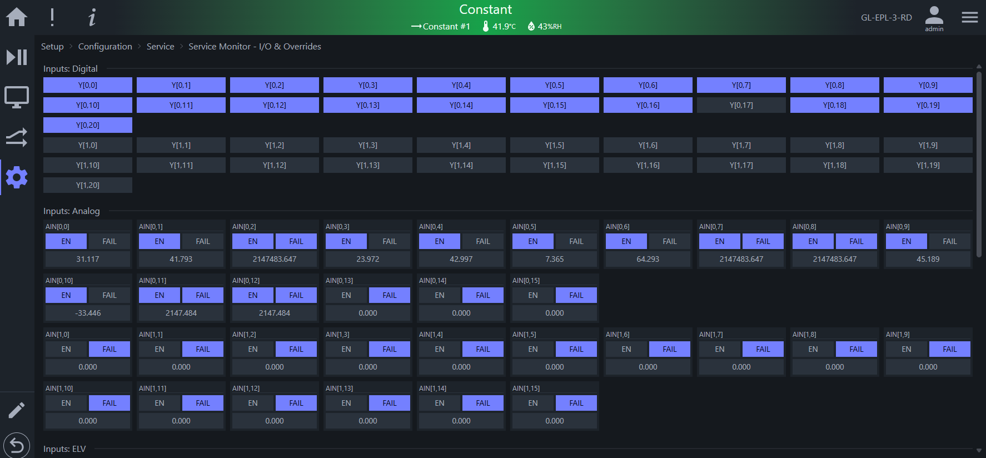
Task: Go to Setup breadcrumb
Action: click(52, 47)
